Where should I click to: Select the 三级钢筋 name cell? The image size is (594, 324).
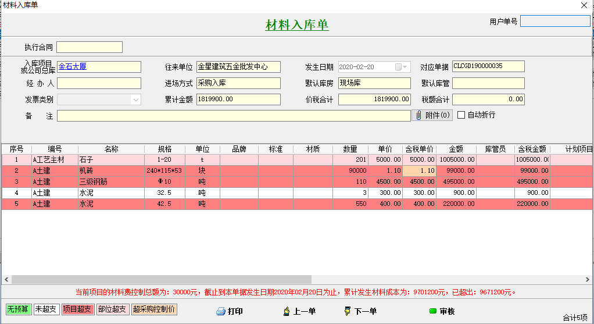click(x=112, y=182)
